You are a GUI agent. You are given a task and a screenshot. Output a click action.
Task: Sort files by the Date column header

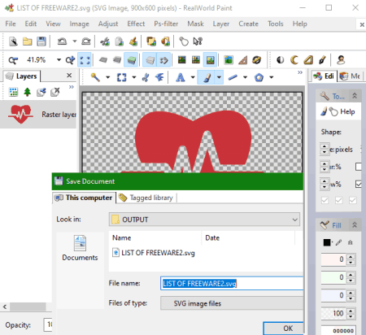click(248, 238)
